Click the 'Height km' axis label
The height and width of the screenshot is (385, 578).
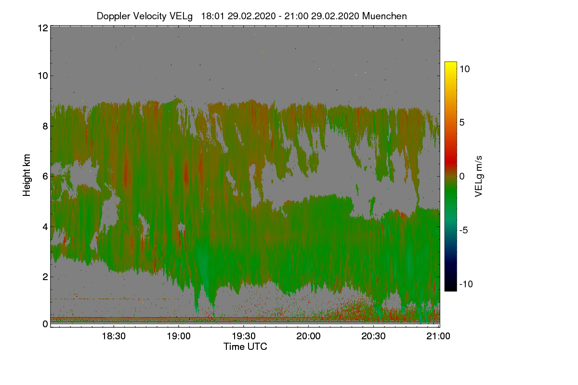pyautogui.click(x=27, y=175)
